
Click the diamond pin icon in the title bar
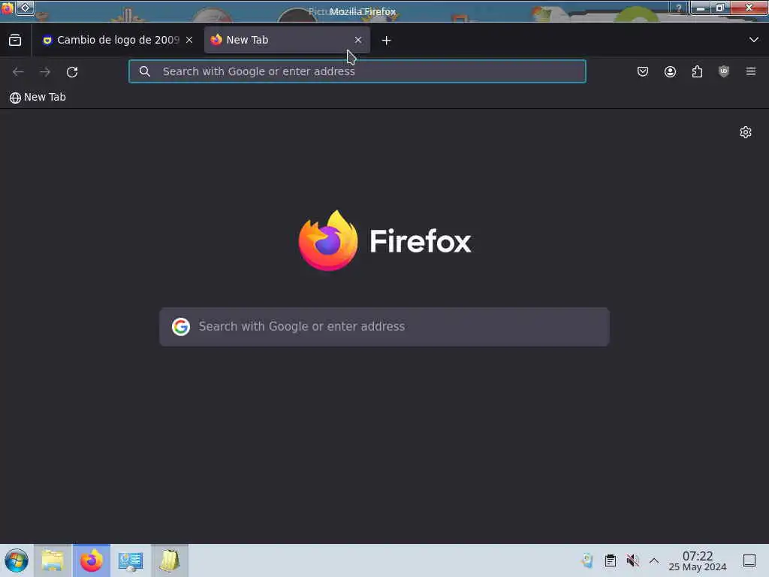click(x=26, y=8)
